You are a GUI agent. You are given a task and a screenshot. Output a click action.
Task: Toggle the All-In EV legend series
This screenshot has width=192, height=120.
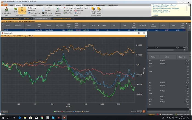(x=86, y=112)
